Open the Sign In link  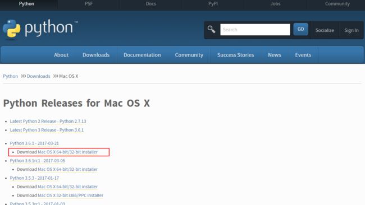pos(352,30)
